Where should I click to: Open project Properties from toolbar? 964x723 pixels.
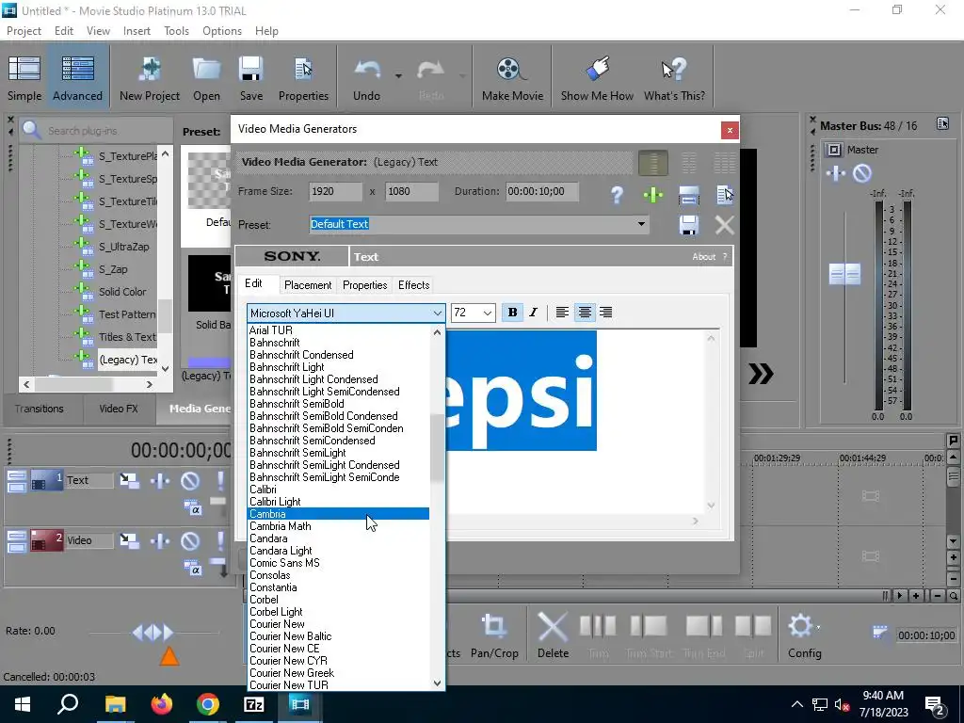pos(303,77)
